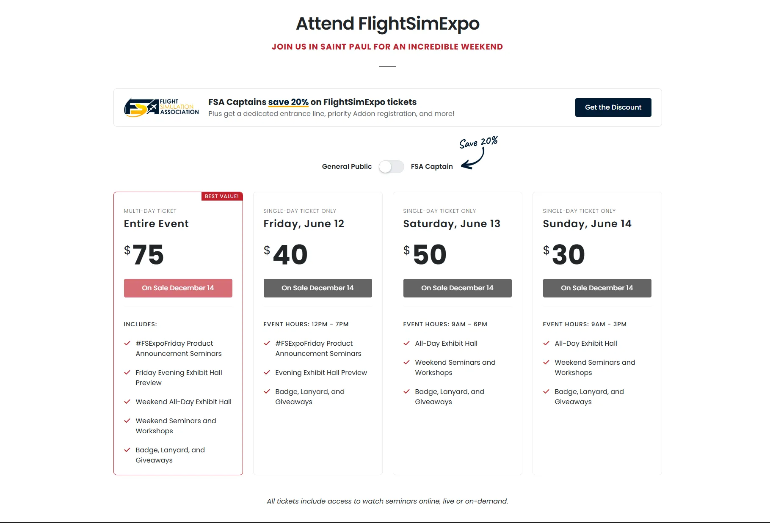Click the Get the Discount button
Image resolution: width=770 pixels, height=523 pixels.
click(x=613, y=107)
